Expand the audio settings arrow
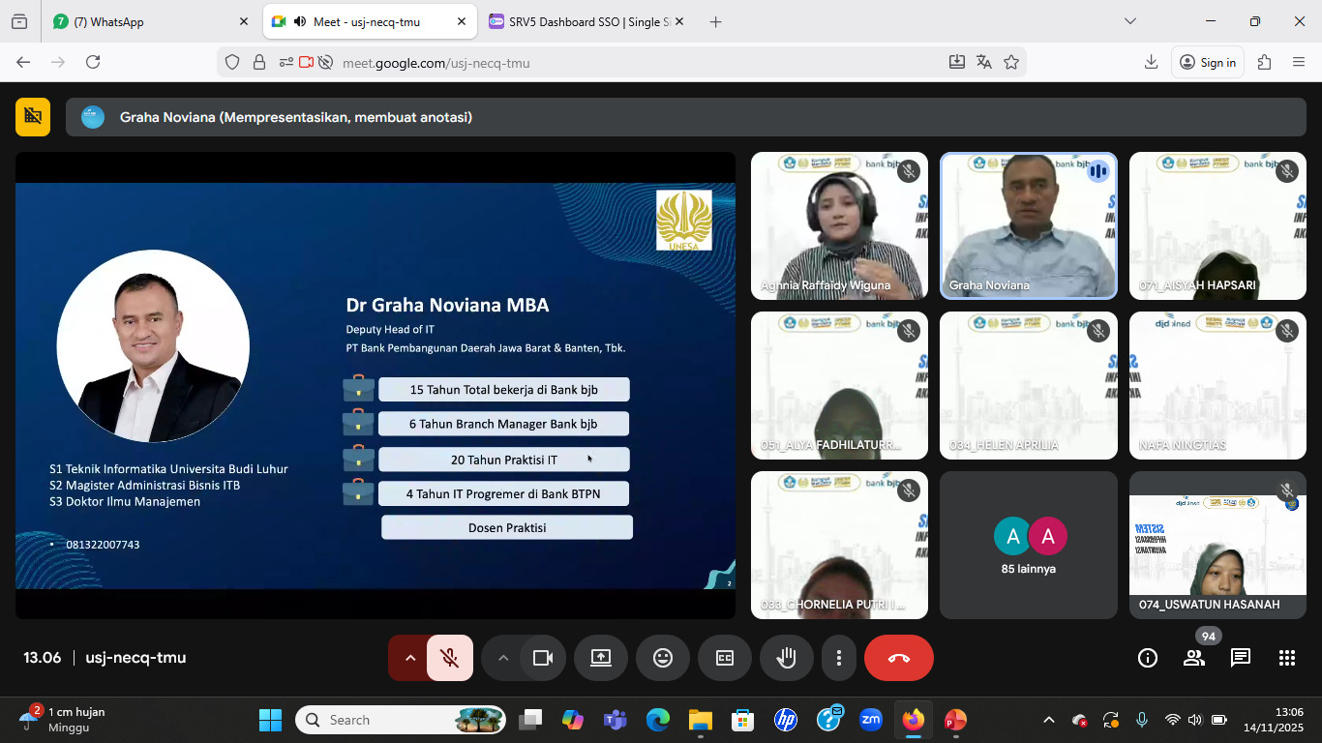The height and width of the screenshot is (743, 1322). pyautogui.click(x=409, y=658)
